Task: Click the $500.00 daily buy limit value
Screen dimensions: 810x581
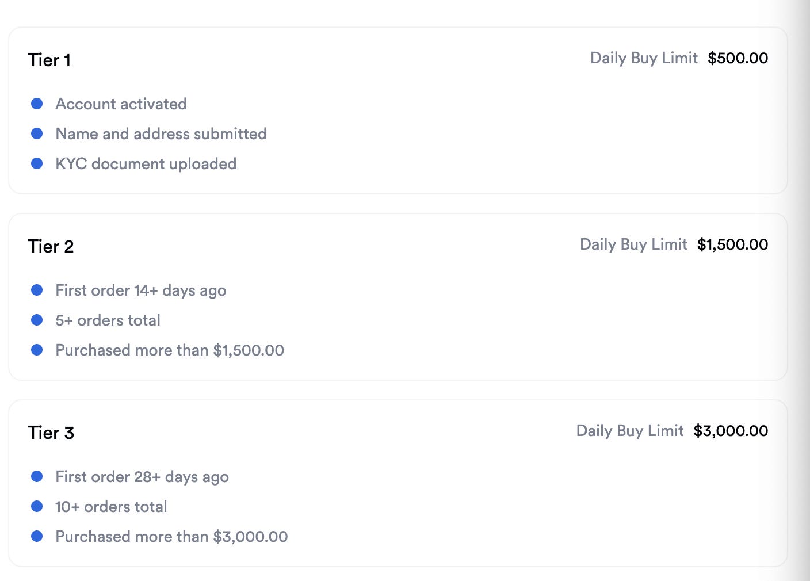Action: pyautogui.click(x=738, y=58)
